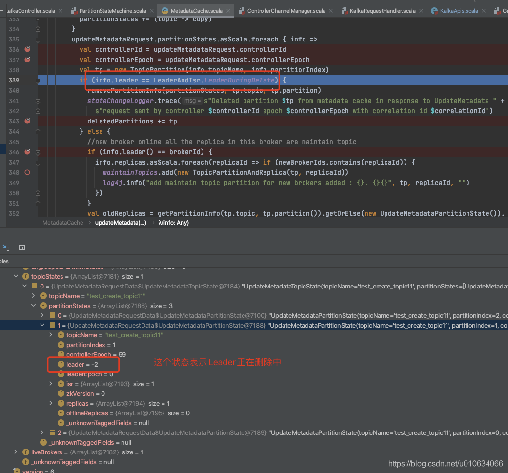Expand partitionStates element 0
Screen dimensions: 508x473
(42, 315)
